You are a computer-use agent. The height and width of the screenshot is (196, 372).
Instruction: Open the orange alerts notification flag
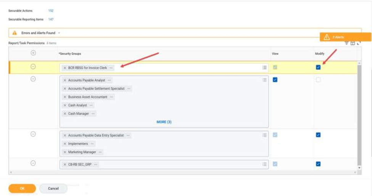[345, 37]
